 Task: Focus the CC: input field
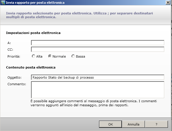click(x=98, y=49)
